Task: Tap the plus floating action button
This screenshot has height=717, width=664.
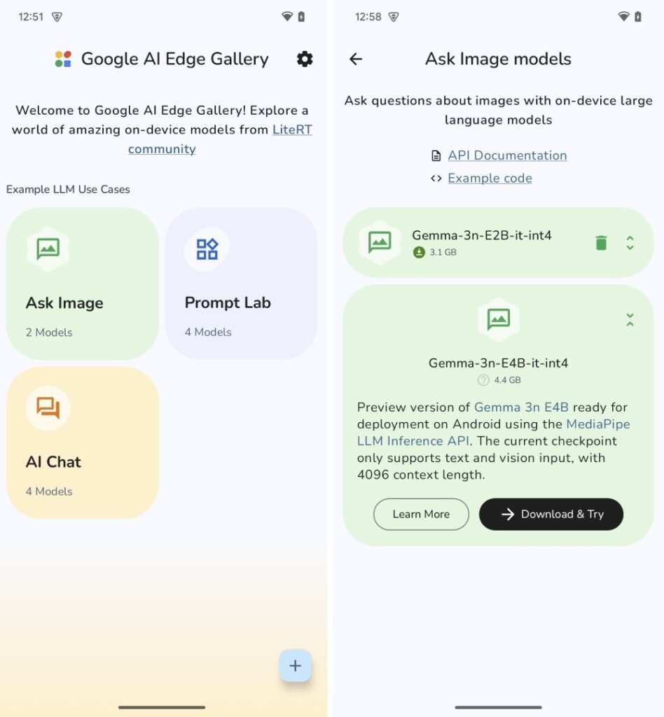Action: point(295,666)
